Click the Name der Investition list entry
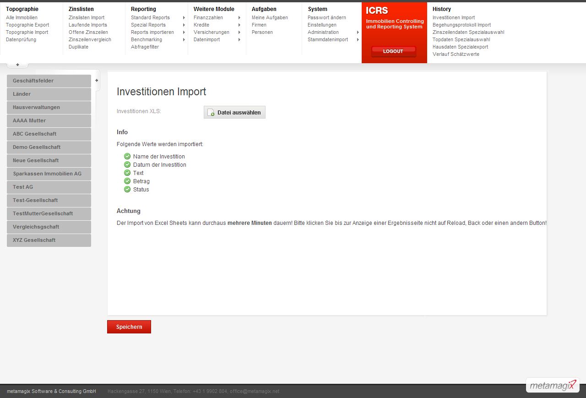Screen dimensions: 586x398 coord(159,157)
